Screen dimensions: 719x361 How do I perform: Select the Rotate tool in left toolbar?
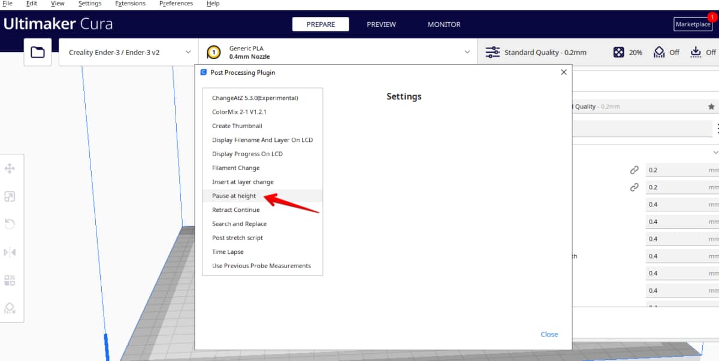pyautogui.click(x=10, y=224)
